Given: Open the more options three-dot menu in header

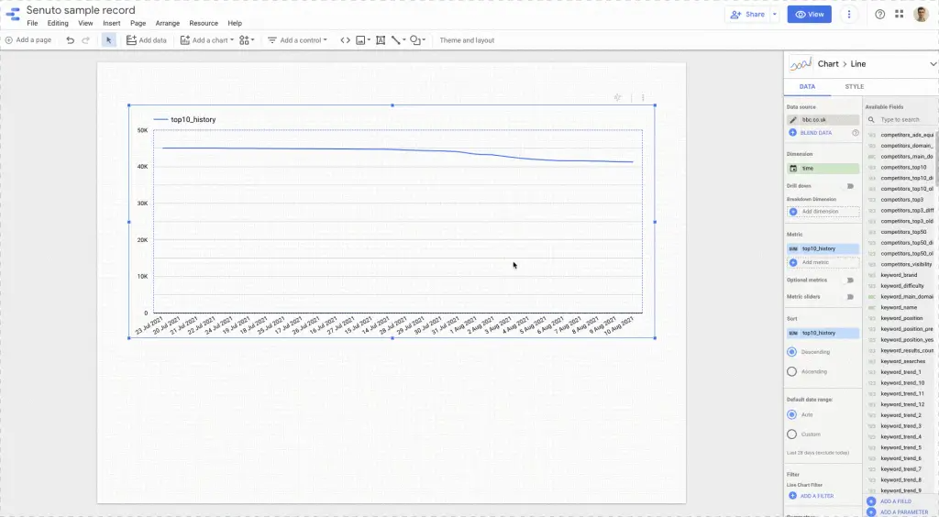Looking at the screenshot, I should (848, 15).
